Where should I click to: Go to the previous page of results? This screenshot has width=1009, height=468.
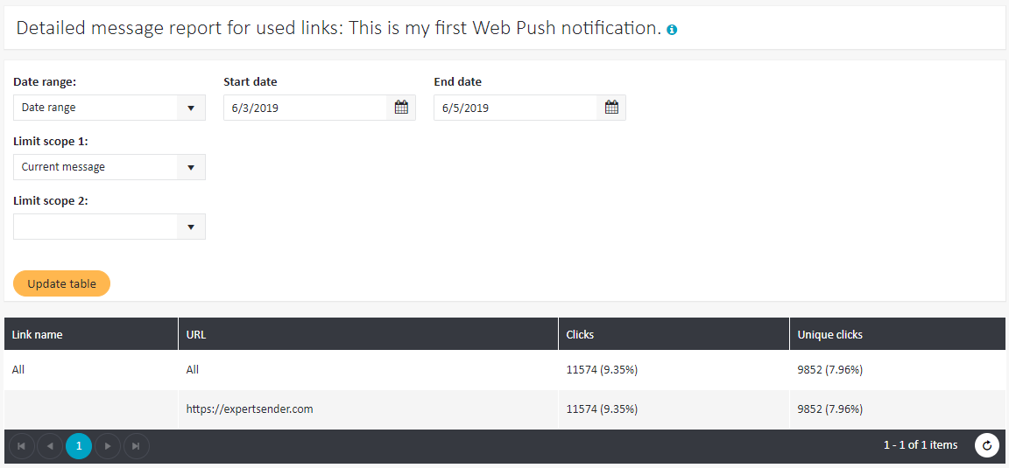click(x=50, y=446)
